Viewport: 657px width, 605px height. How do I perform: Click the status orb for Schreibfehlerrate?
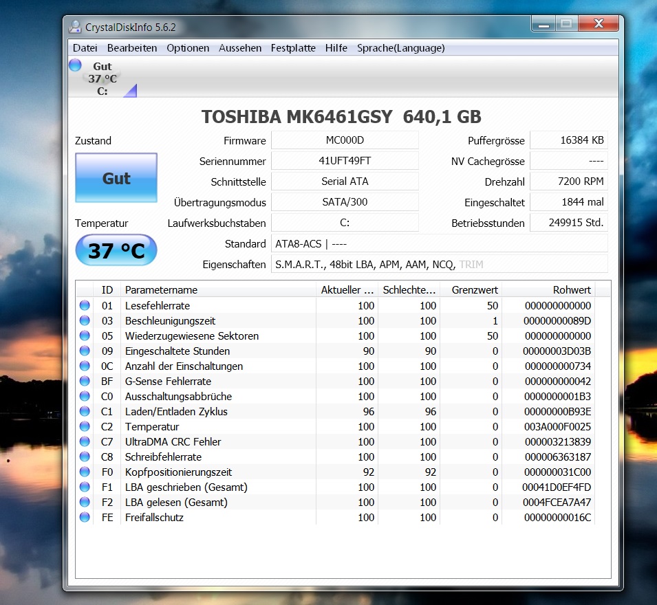[x=85, y=456]
